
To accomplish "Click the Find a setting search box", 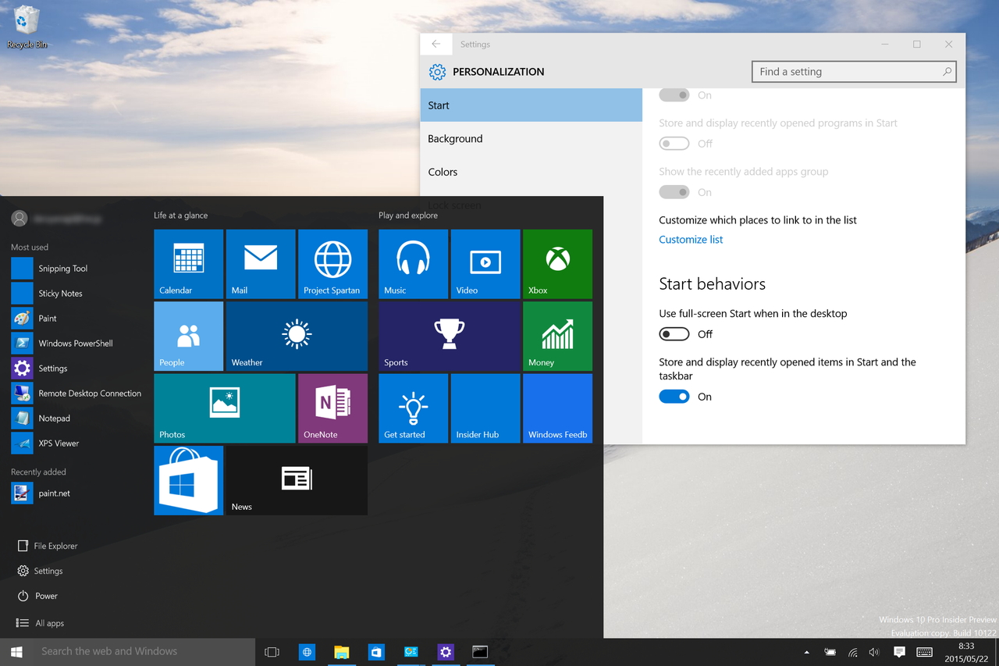I will click(x=854, y=72).
